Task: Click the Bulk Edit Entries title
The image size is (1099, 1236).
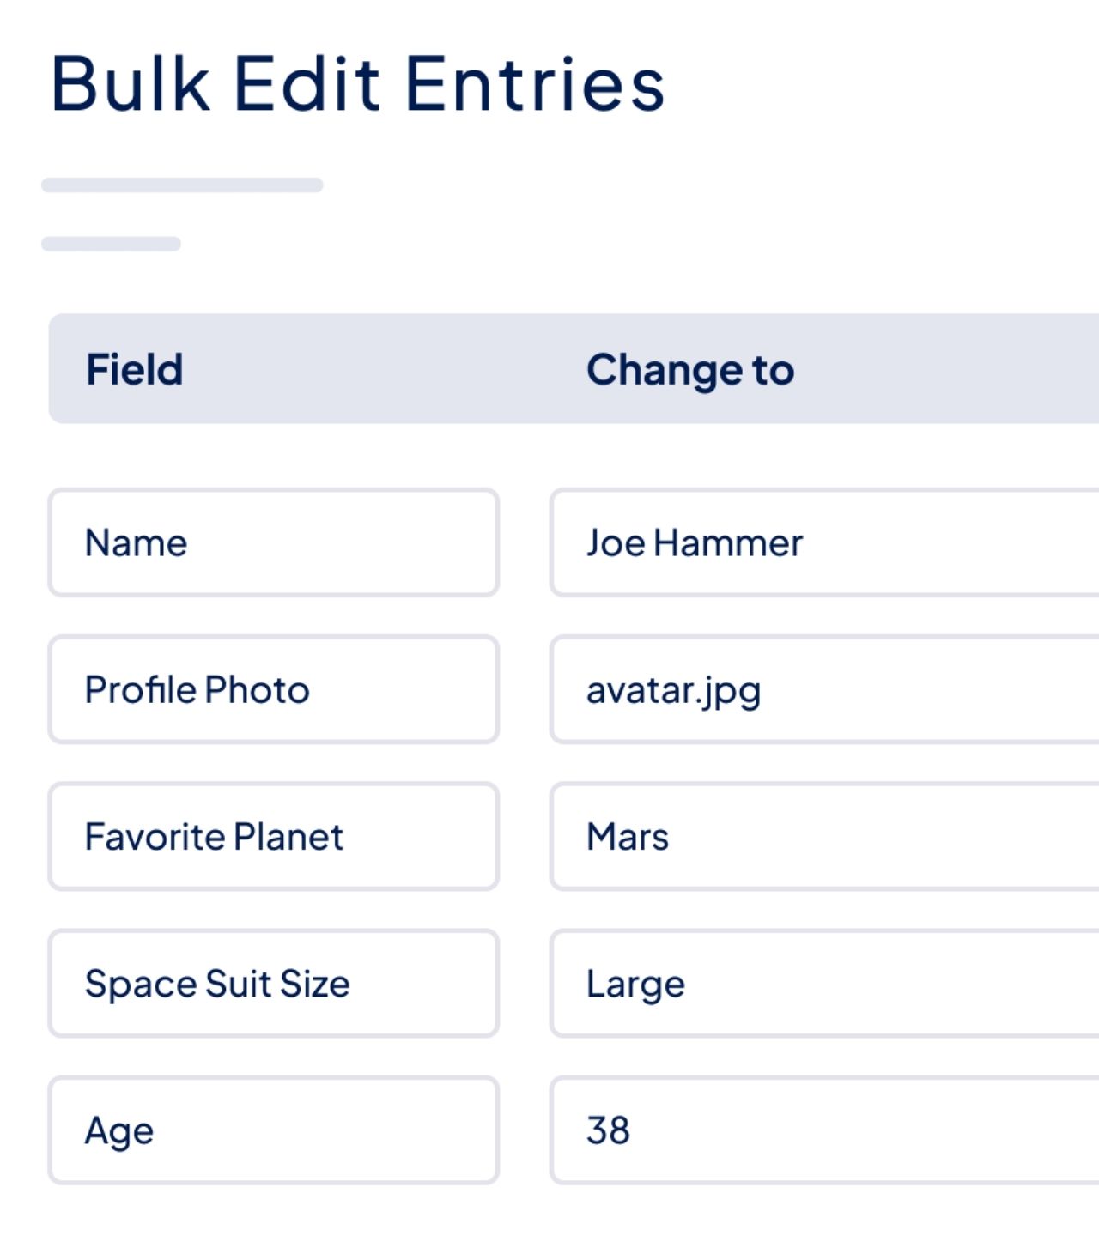Action: click(x=356, y=83)
